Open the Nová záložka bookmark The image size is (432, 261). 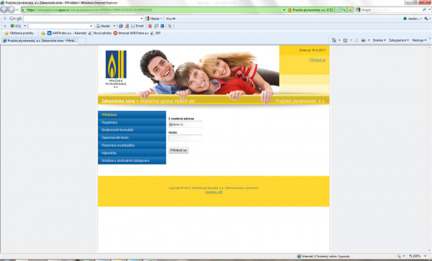tap(100, 33)
